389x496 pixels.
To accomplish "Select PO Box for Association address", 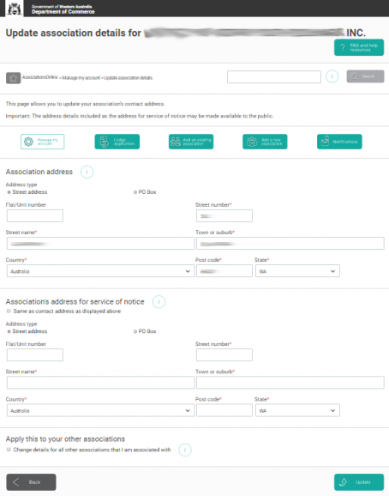I will pyautogui.click(x=135, y=192).
